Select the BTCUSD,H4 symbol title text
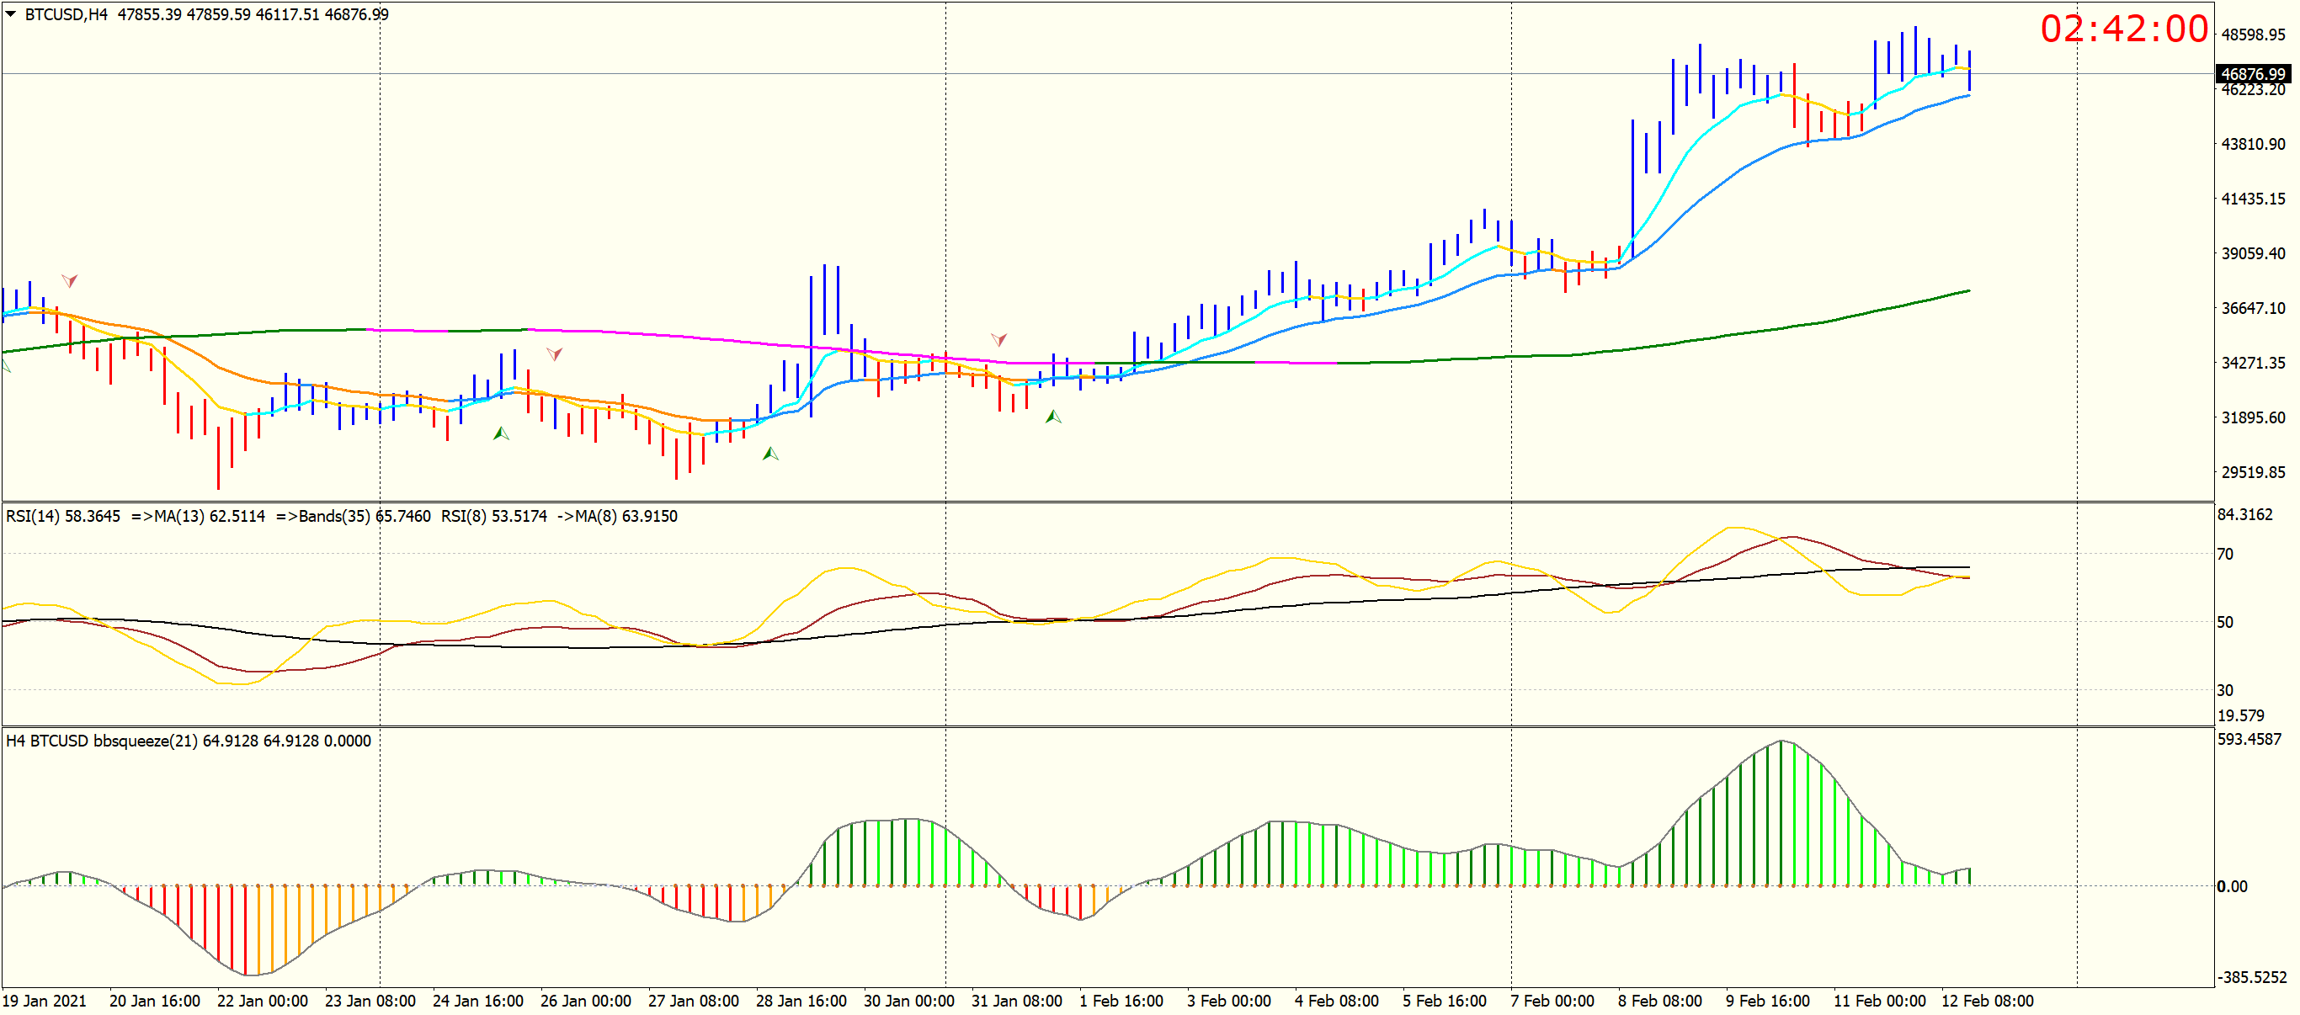2300x1015 pixels. point(66,14)
